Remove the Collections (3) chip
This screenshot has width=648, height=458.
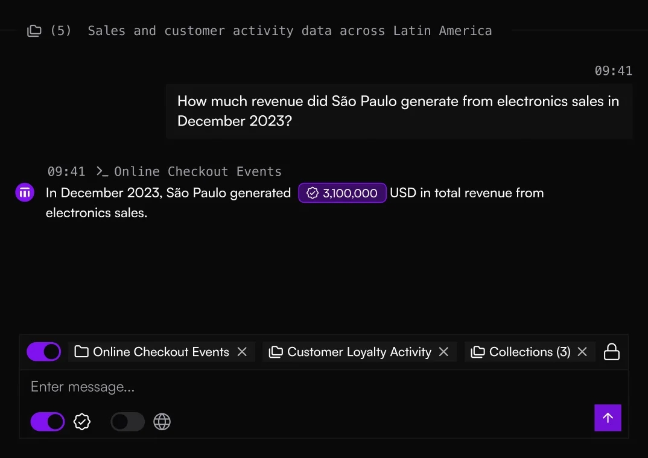582,352
